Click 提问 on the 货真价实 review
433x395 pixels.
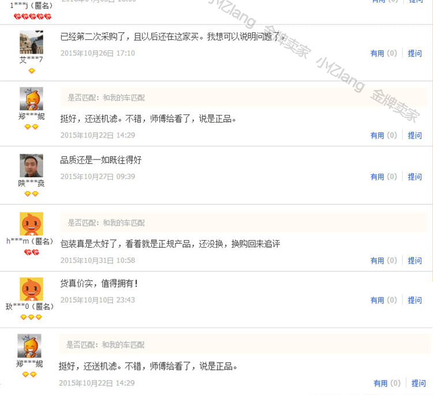[x=415, y=300]
